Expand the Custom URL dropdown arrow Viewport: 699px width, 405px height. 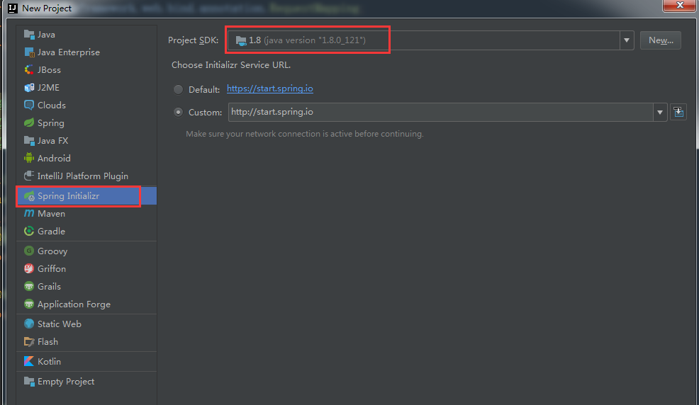(x=660, y=112)
